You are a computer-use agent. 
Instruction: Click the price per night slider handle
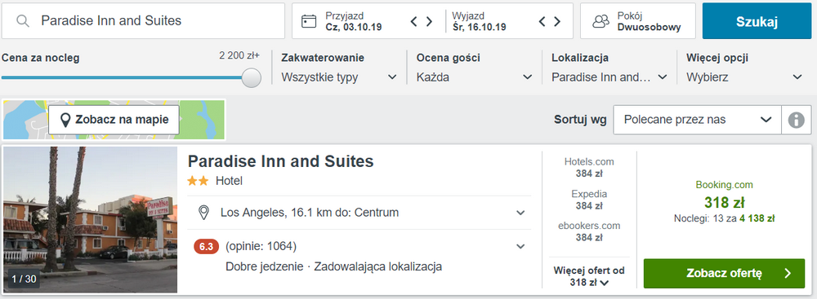252,77
